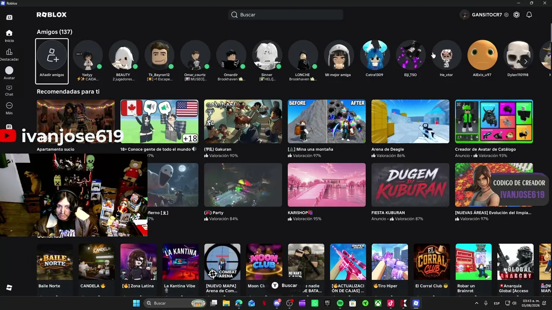
Task: Open the Mi mejor amiga avatar
Action: click(x=339, y=55)
